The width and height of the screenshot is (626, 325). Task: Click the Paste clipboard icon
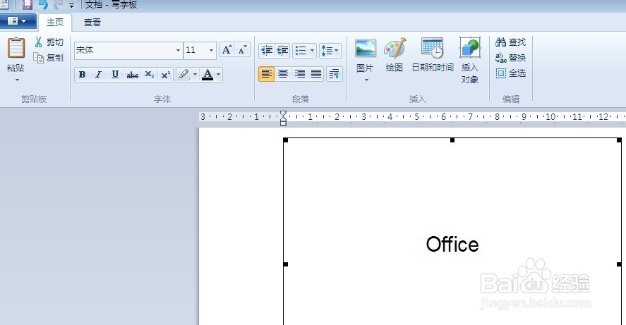pos(16,48)
